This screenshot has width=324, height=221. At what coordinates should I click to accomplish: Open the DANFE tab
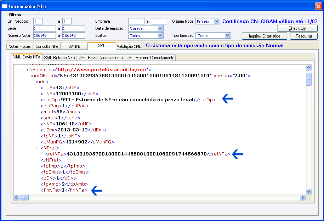(74, 46)
